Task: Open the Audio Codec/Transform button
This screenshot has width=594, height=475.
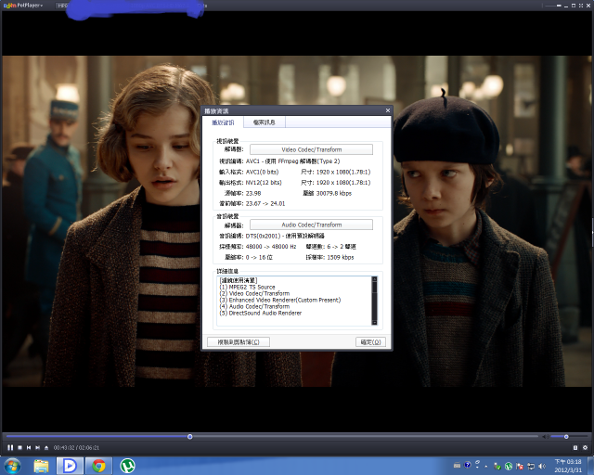Action: [x=312, y=225]
